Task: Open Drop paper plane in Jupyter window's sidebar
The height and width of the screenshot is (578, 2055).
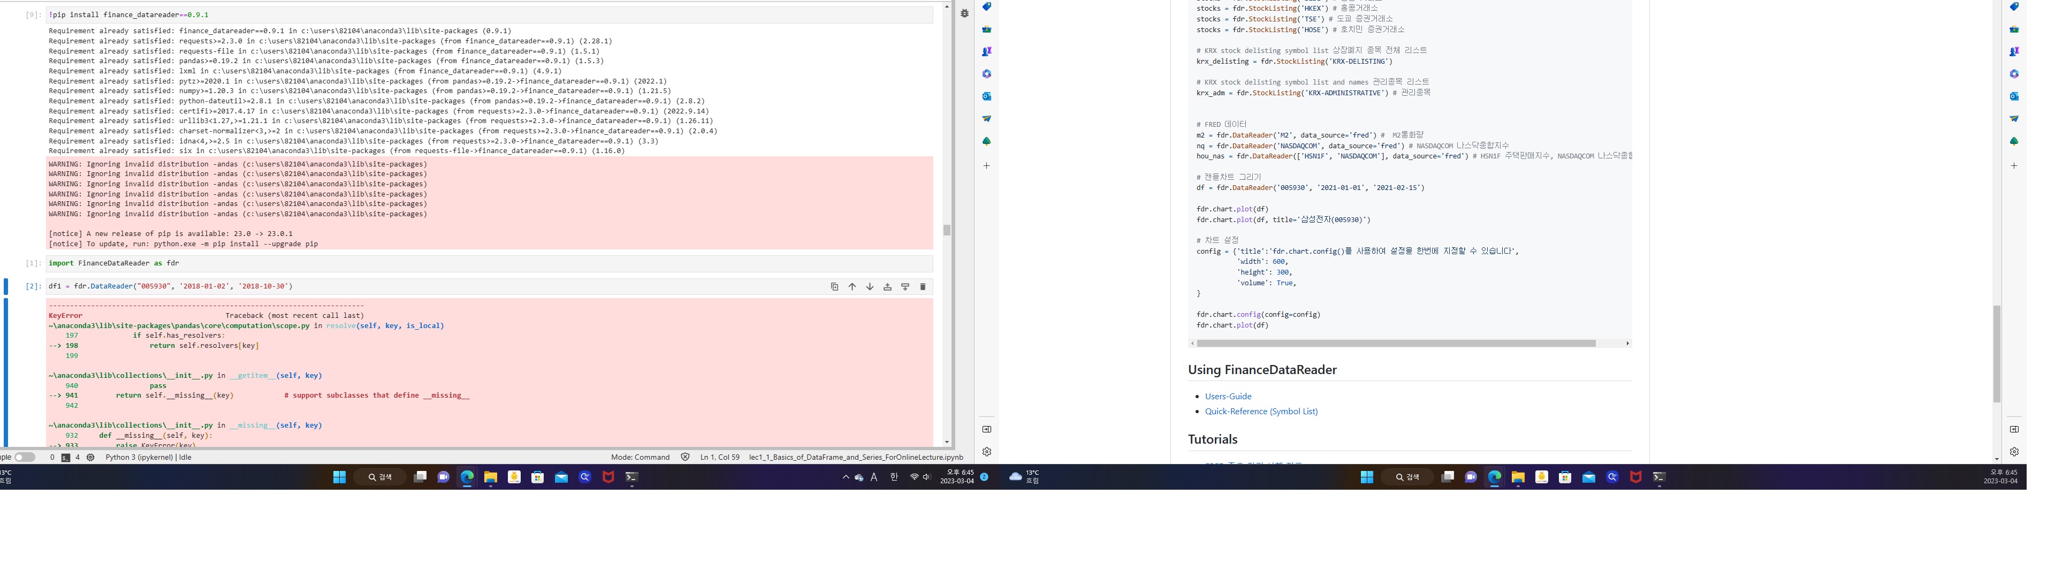Action: [987, 118]
